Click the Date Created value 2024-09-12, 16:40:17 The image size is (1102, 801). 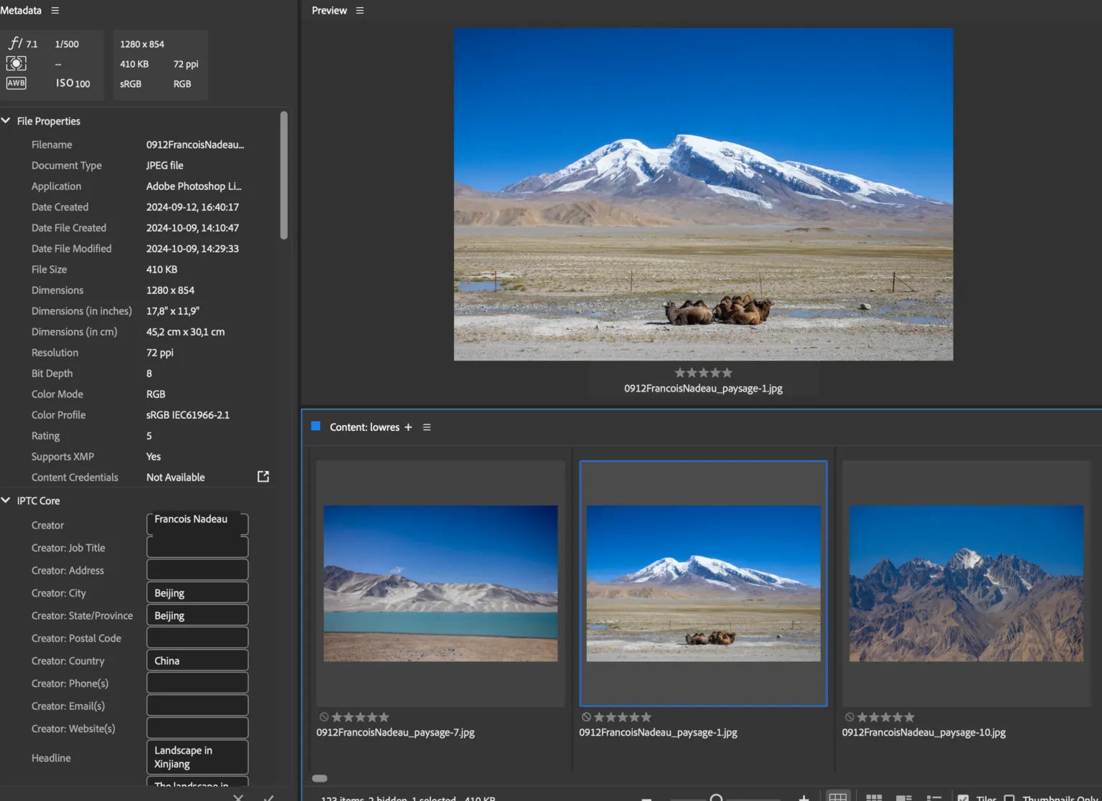[x=192, y=207]
